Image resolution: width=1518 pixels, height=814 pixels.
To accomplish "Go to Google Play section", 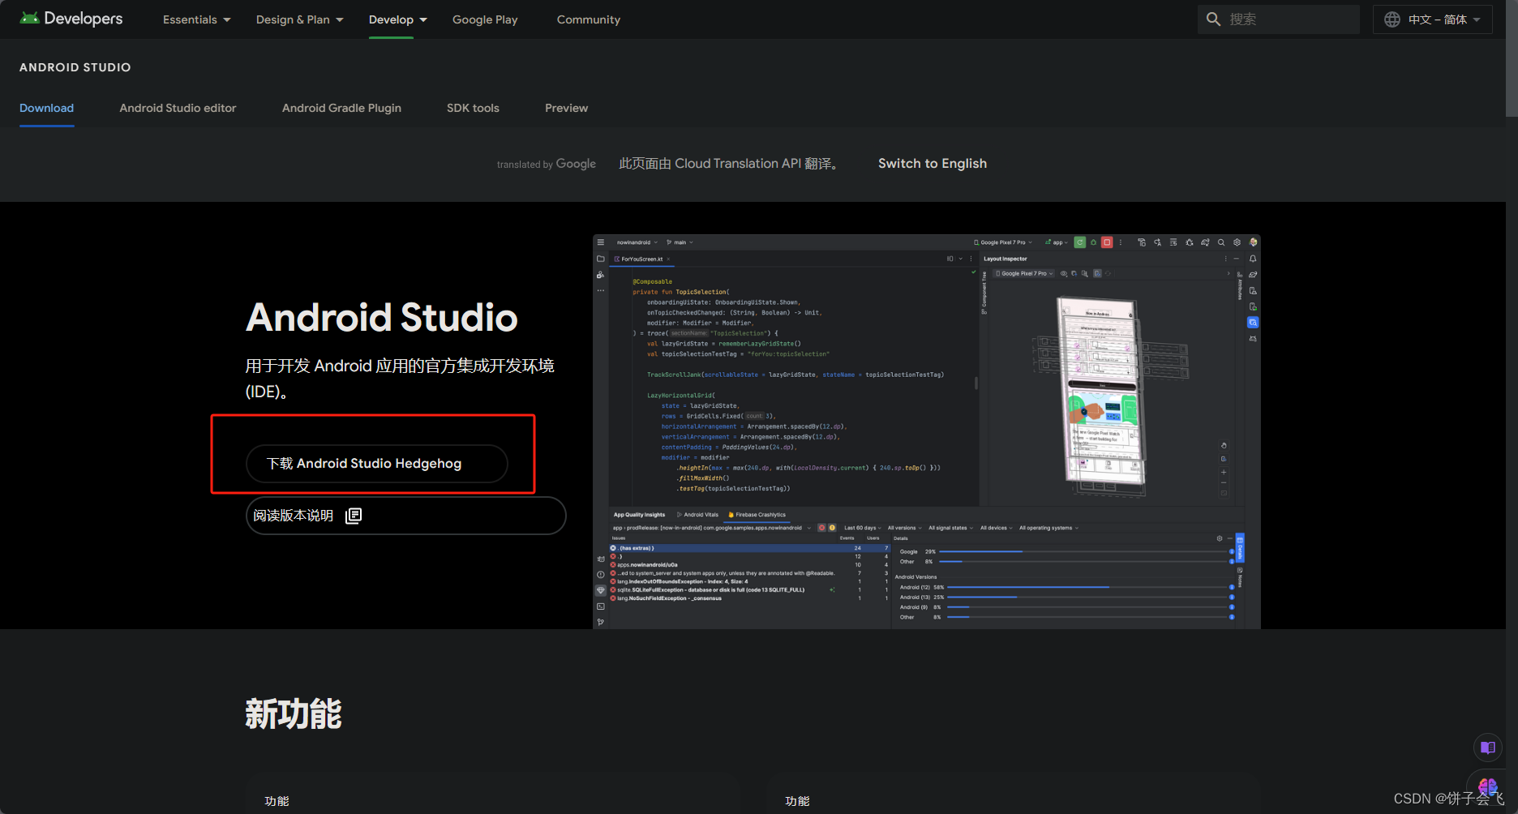I will click(485, 19).
